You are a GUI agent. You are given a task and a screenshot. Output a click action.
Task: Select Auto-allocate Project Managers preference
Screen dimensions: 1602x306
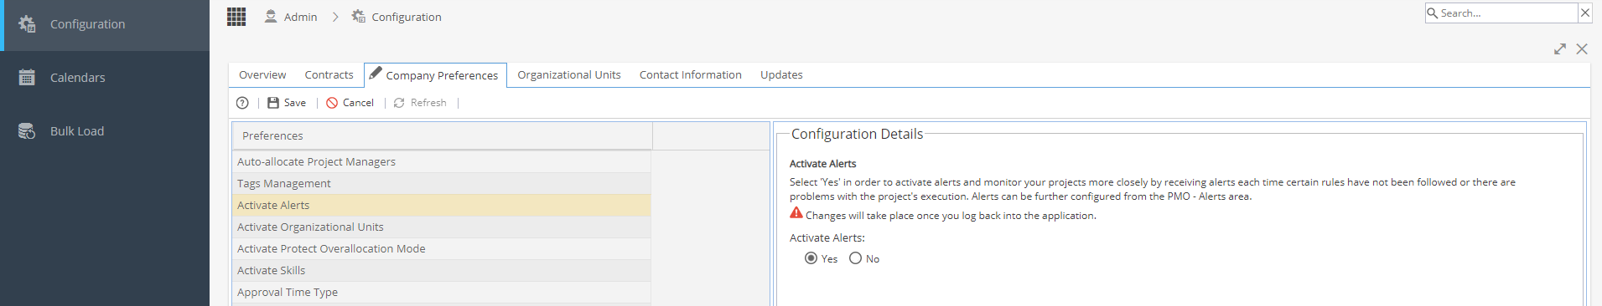point(442,162)
